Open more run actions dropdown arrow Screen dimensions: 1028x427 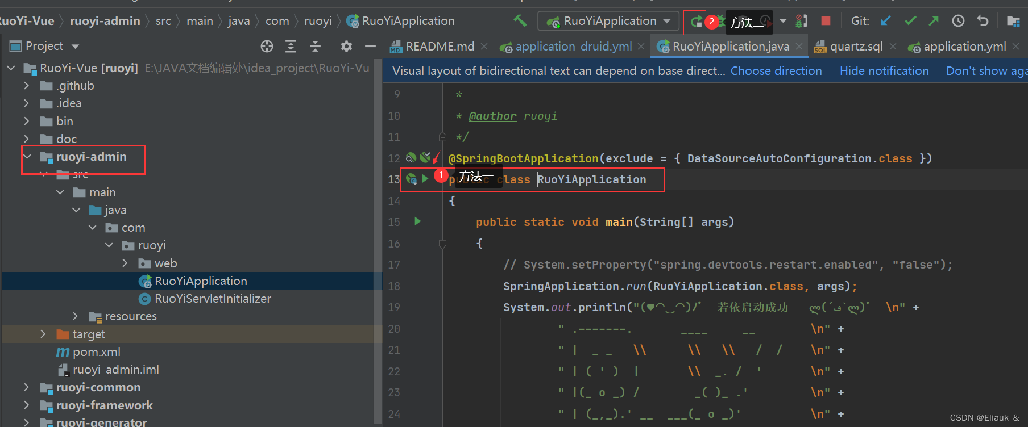click(783, 22)
